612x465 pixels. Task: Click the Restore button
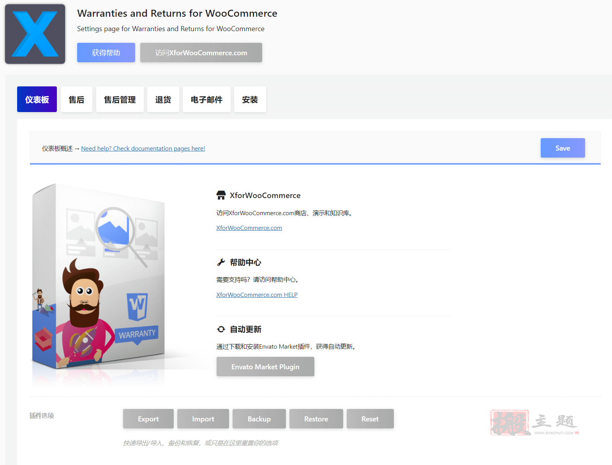(x=316, y=419)
